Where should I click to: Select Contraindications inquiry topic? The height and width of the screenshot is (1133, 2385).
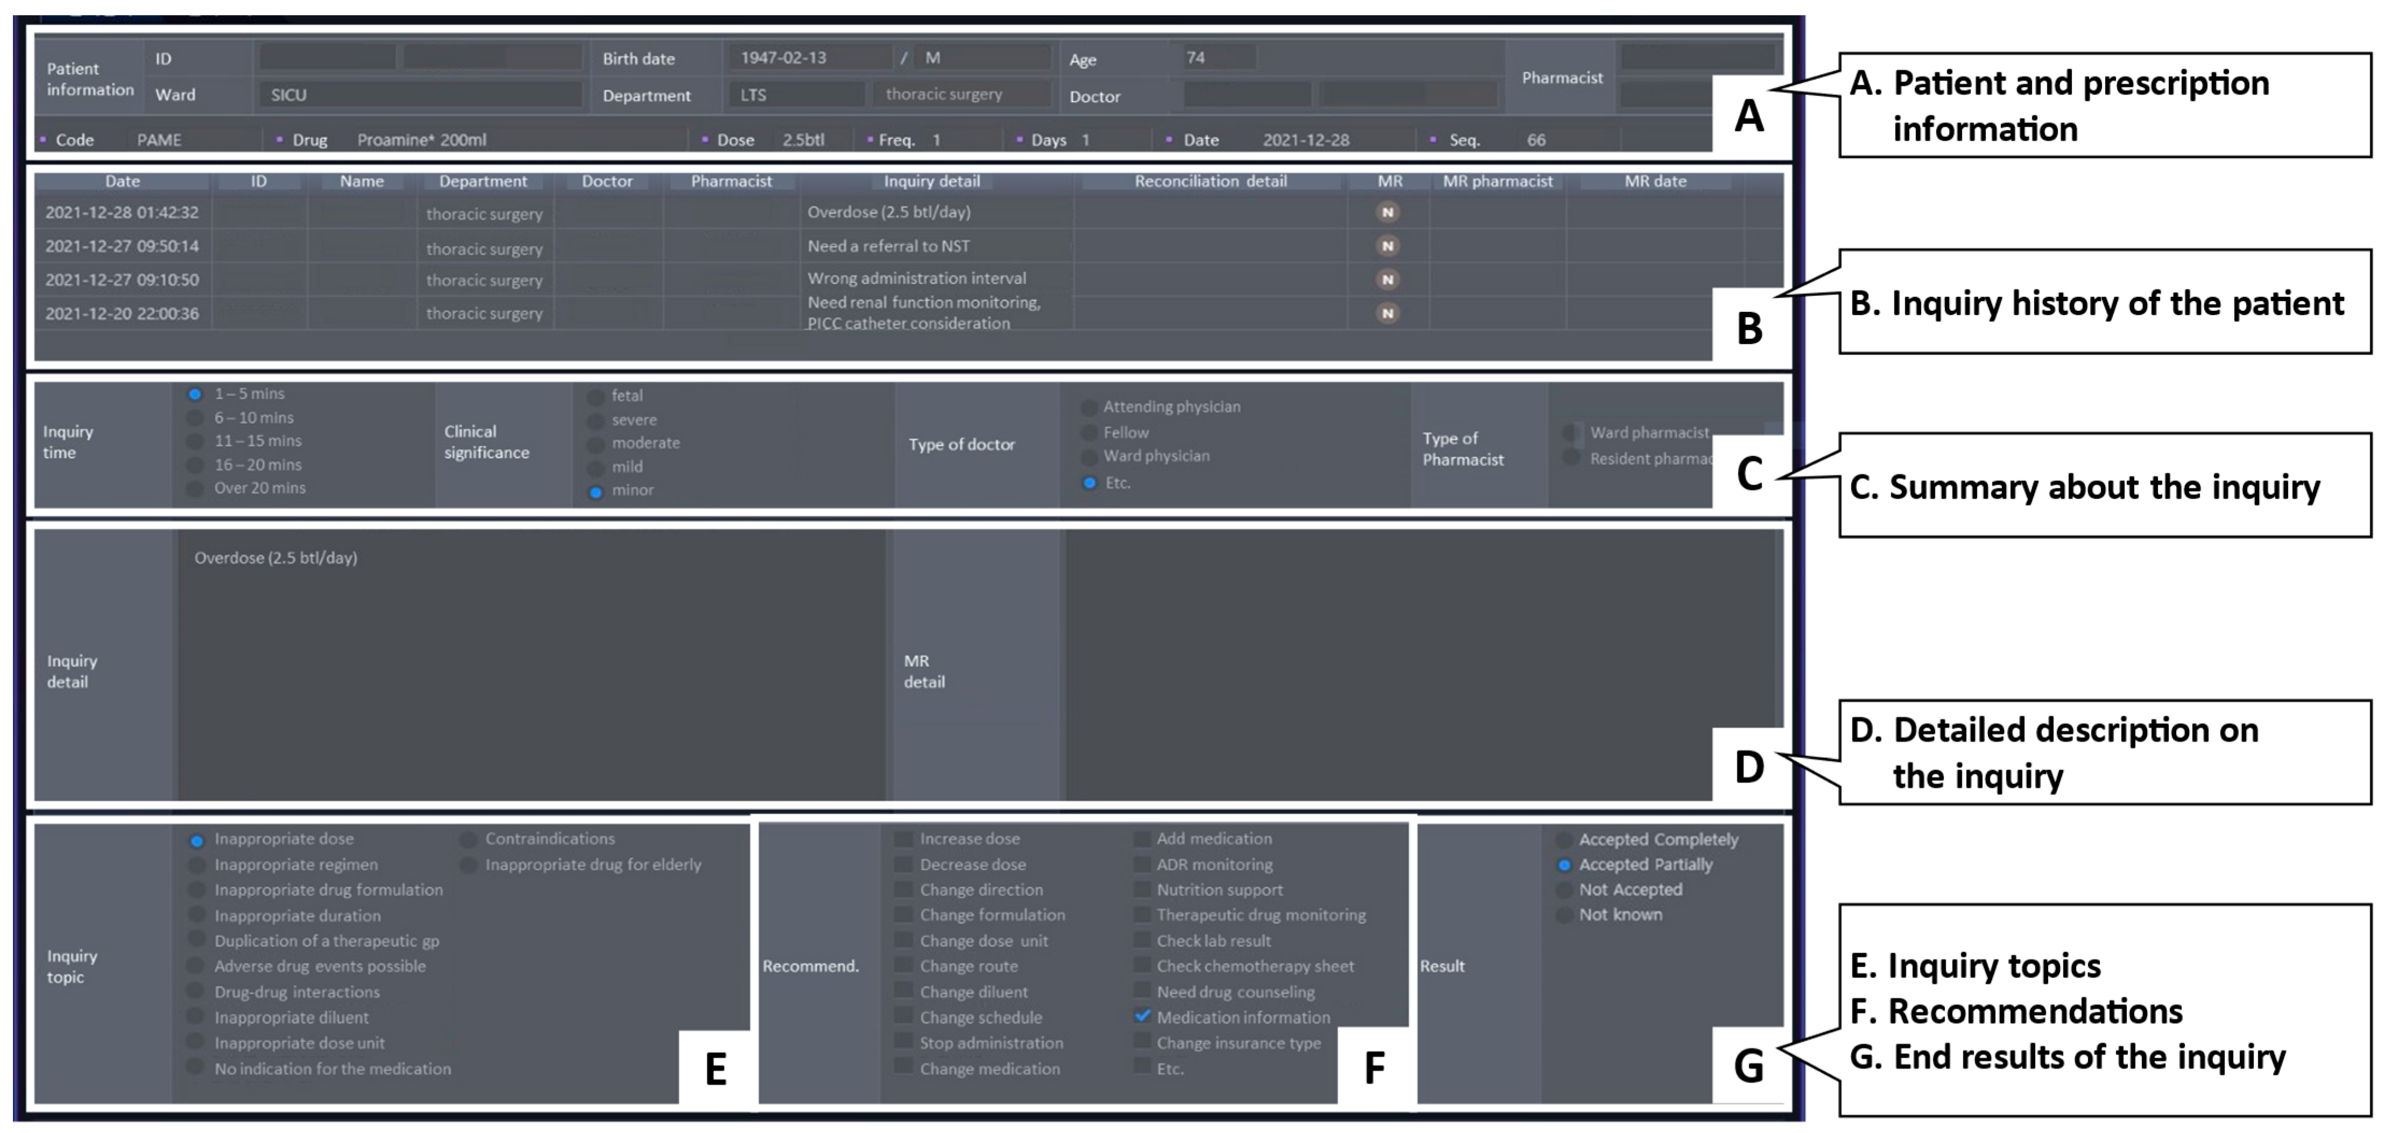[469, 839]
